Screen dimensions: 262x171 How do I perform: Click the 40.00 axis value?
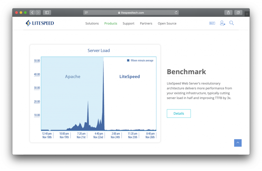coord(37,74)
